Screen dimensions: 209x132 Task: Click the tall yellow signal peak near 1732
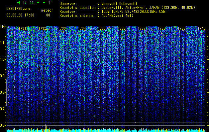click(46, 128)
